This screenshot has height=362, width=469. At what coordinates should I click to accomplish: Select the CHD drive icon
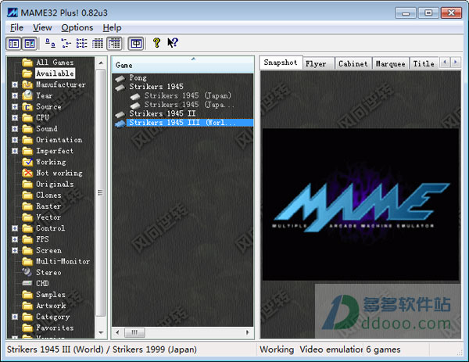click(27, 283)
